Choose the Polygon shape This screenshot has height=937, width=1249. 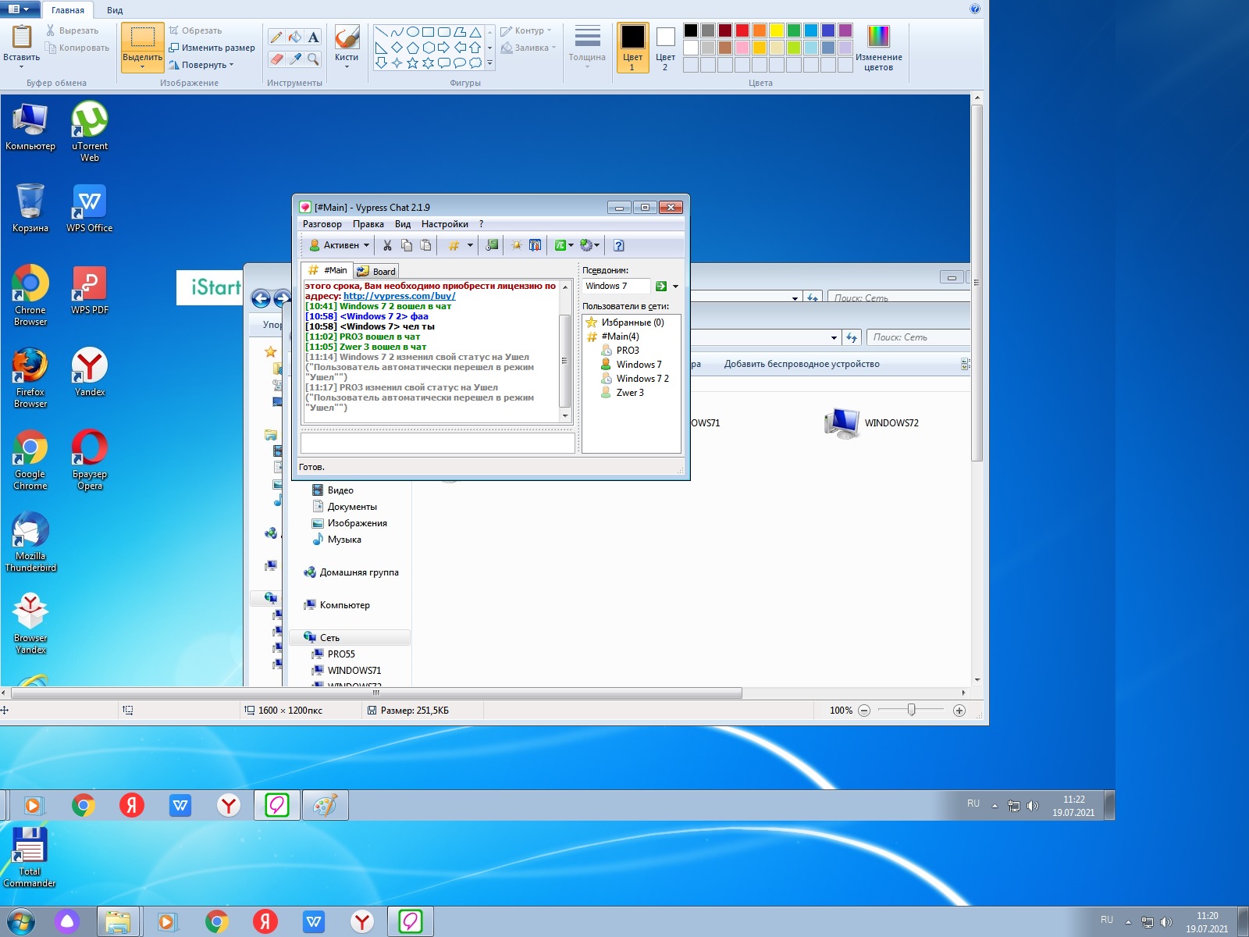pyautogui.click(x=460, y=32)
